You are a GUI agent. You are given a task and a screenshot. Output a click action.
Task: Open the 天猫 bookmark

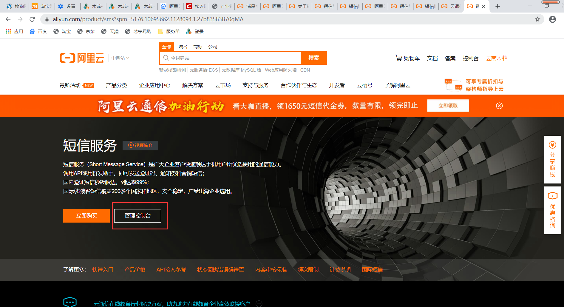(110, 31)
